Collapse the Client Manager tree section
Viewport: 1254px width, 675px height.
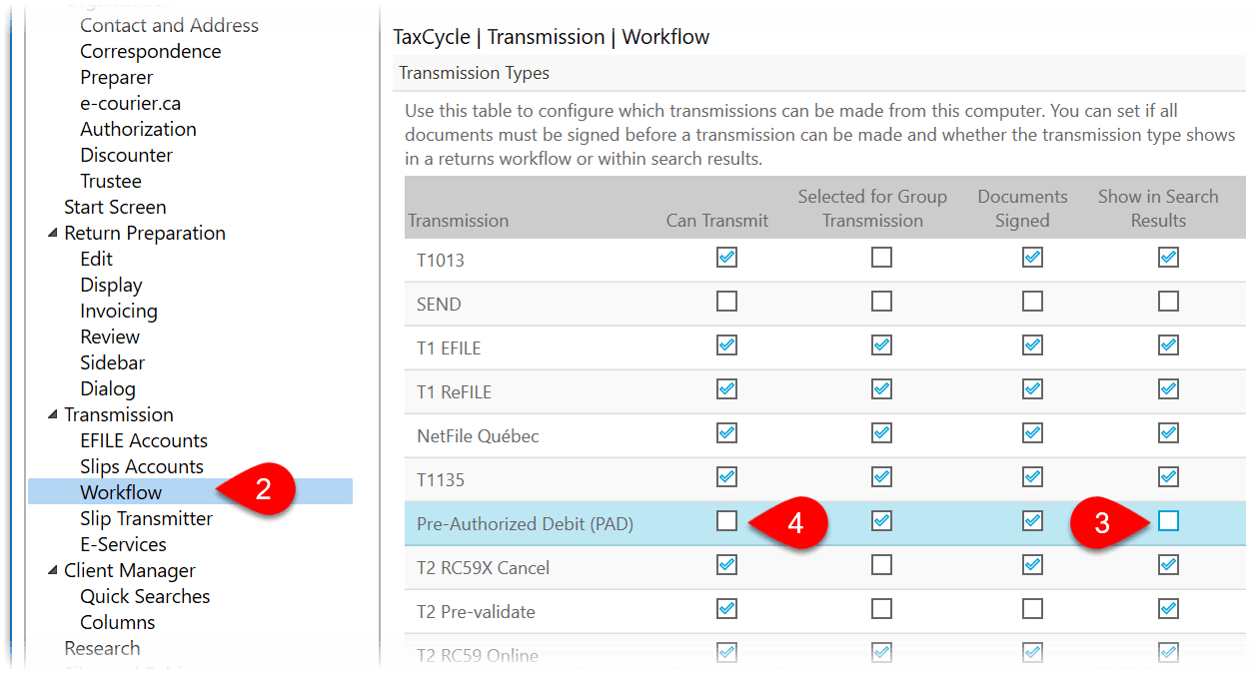52,570
